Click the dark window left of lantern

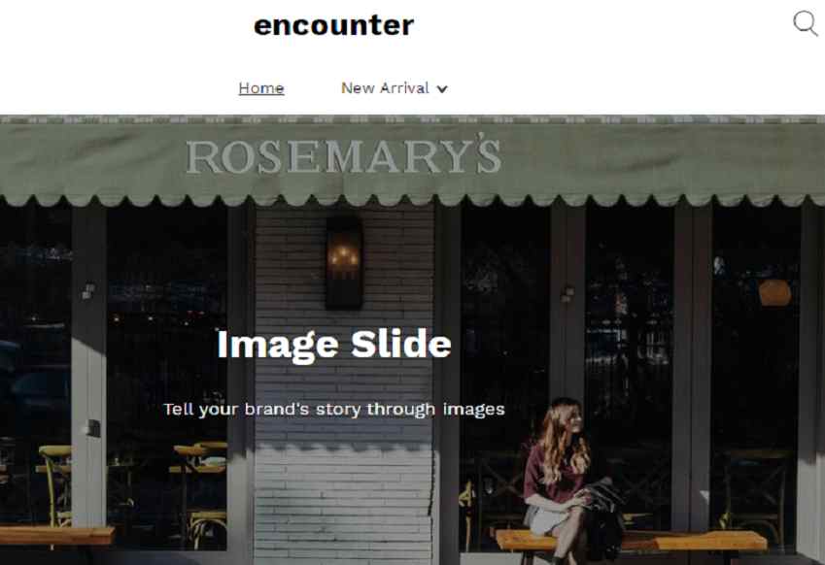pos(167,368)
